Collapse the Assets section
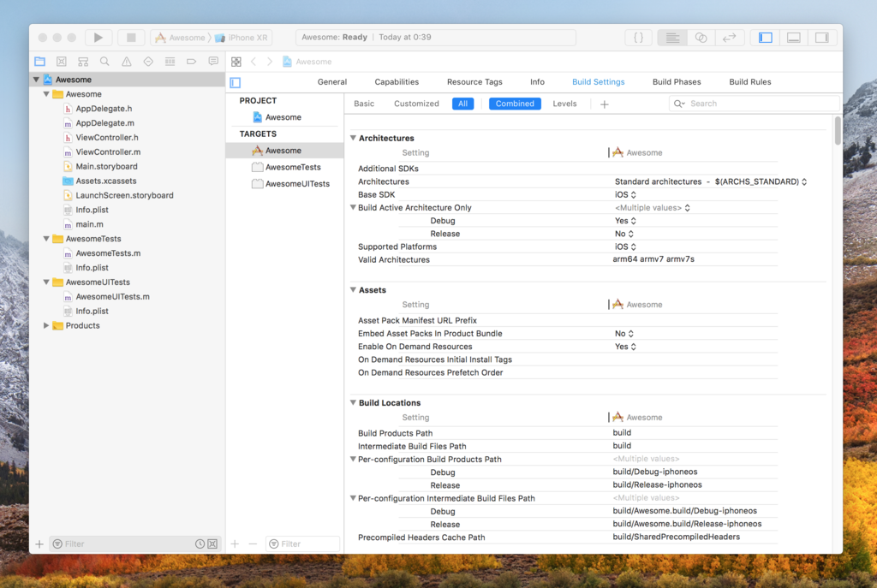877x588 pixels. click(x=353, y=289)
